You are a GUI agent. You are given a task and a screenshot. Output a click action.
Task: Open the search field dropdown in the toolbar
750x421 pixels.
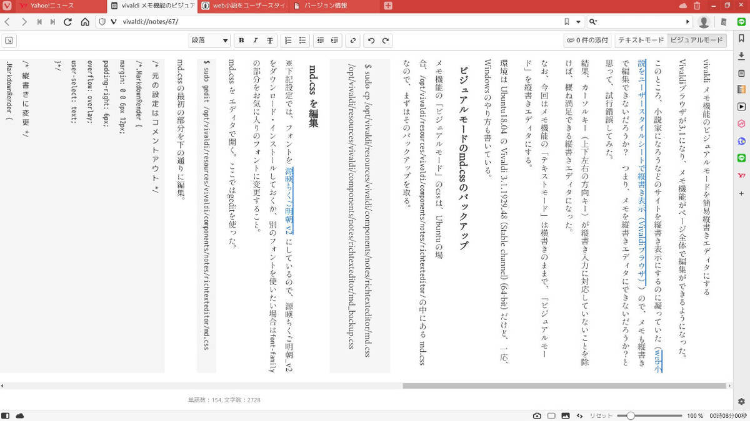[594, 21]
